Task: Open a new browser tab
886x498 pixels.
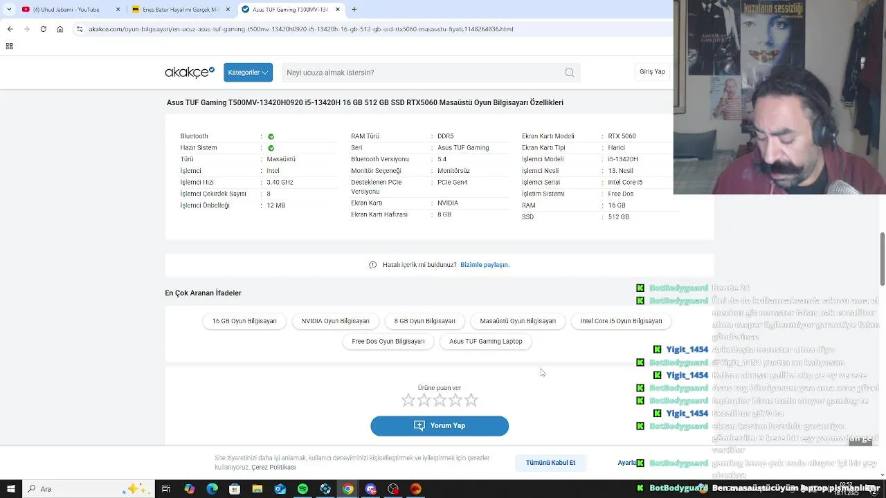Action: pyautogui.click(x=354, y=10)
